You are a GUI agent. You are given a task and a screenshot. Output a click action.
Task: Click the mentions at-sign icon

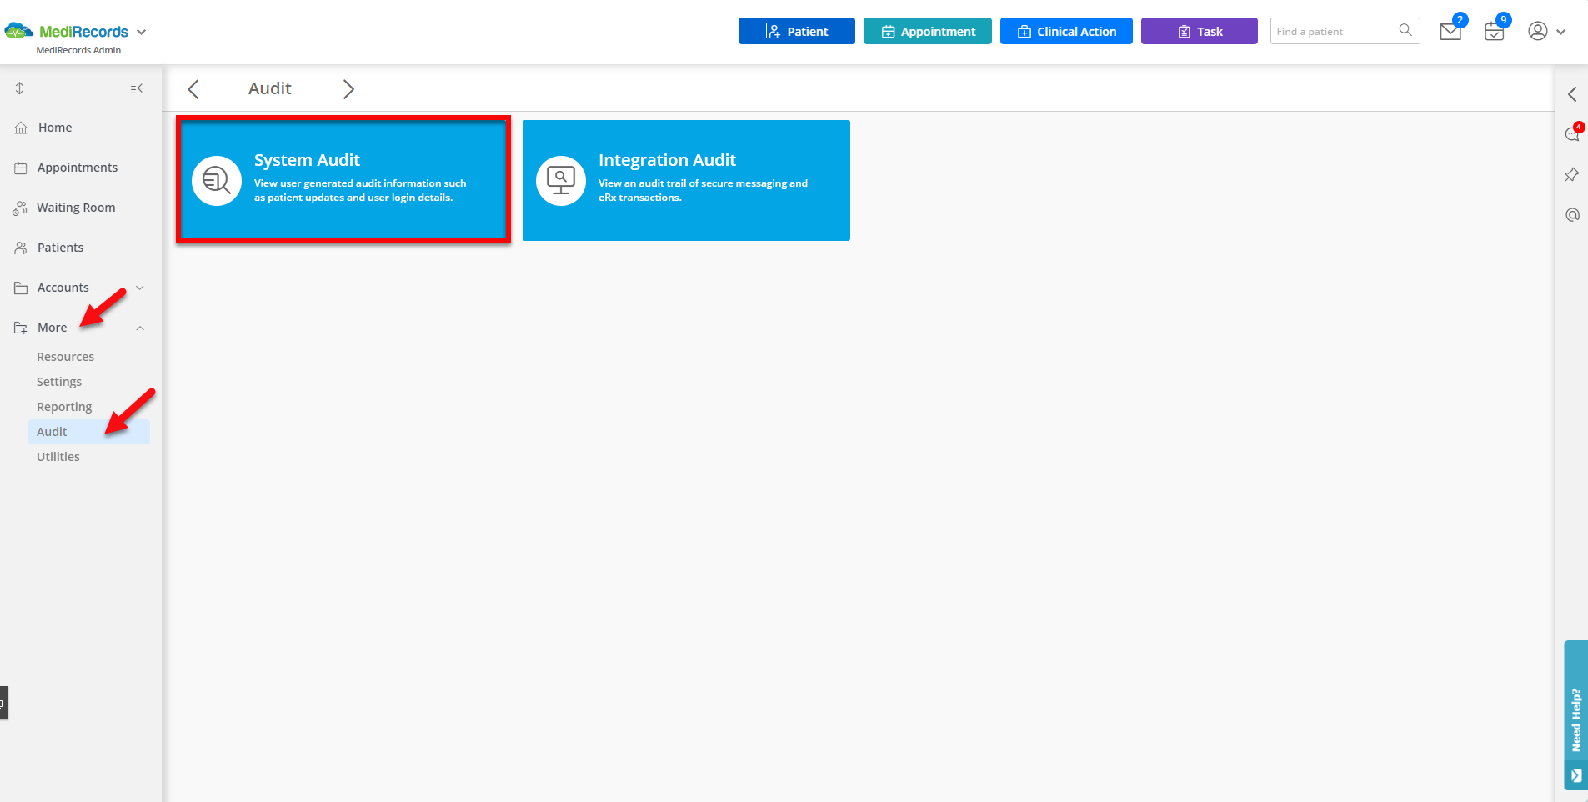coord(1572,215)
